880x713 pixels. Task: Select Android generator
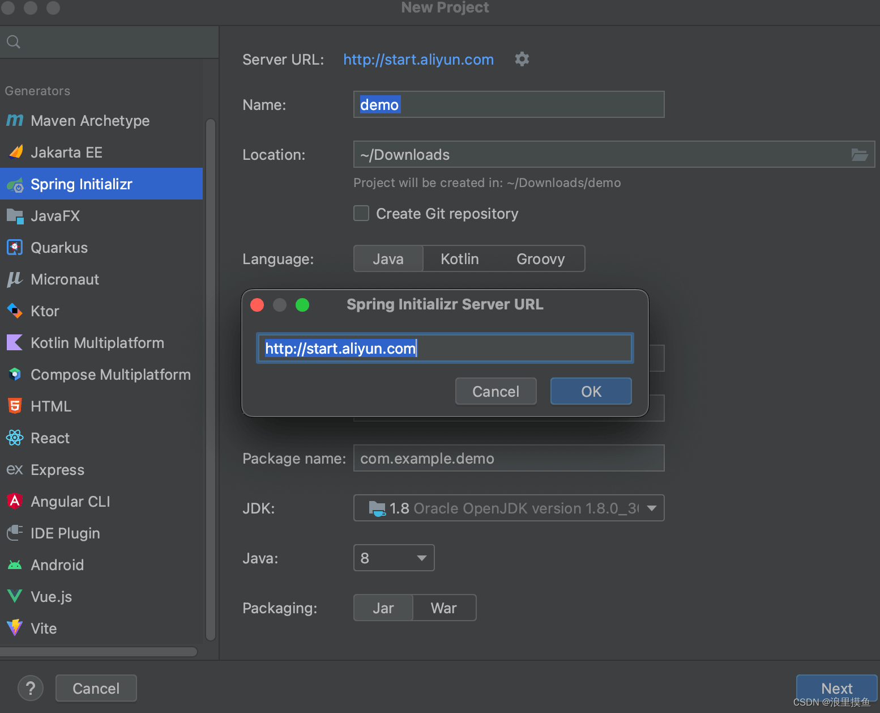[x=101, y=565]
